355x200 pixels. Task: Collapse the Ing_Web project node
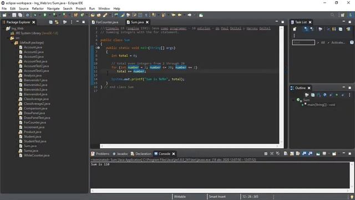coord(4,28)
